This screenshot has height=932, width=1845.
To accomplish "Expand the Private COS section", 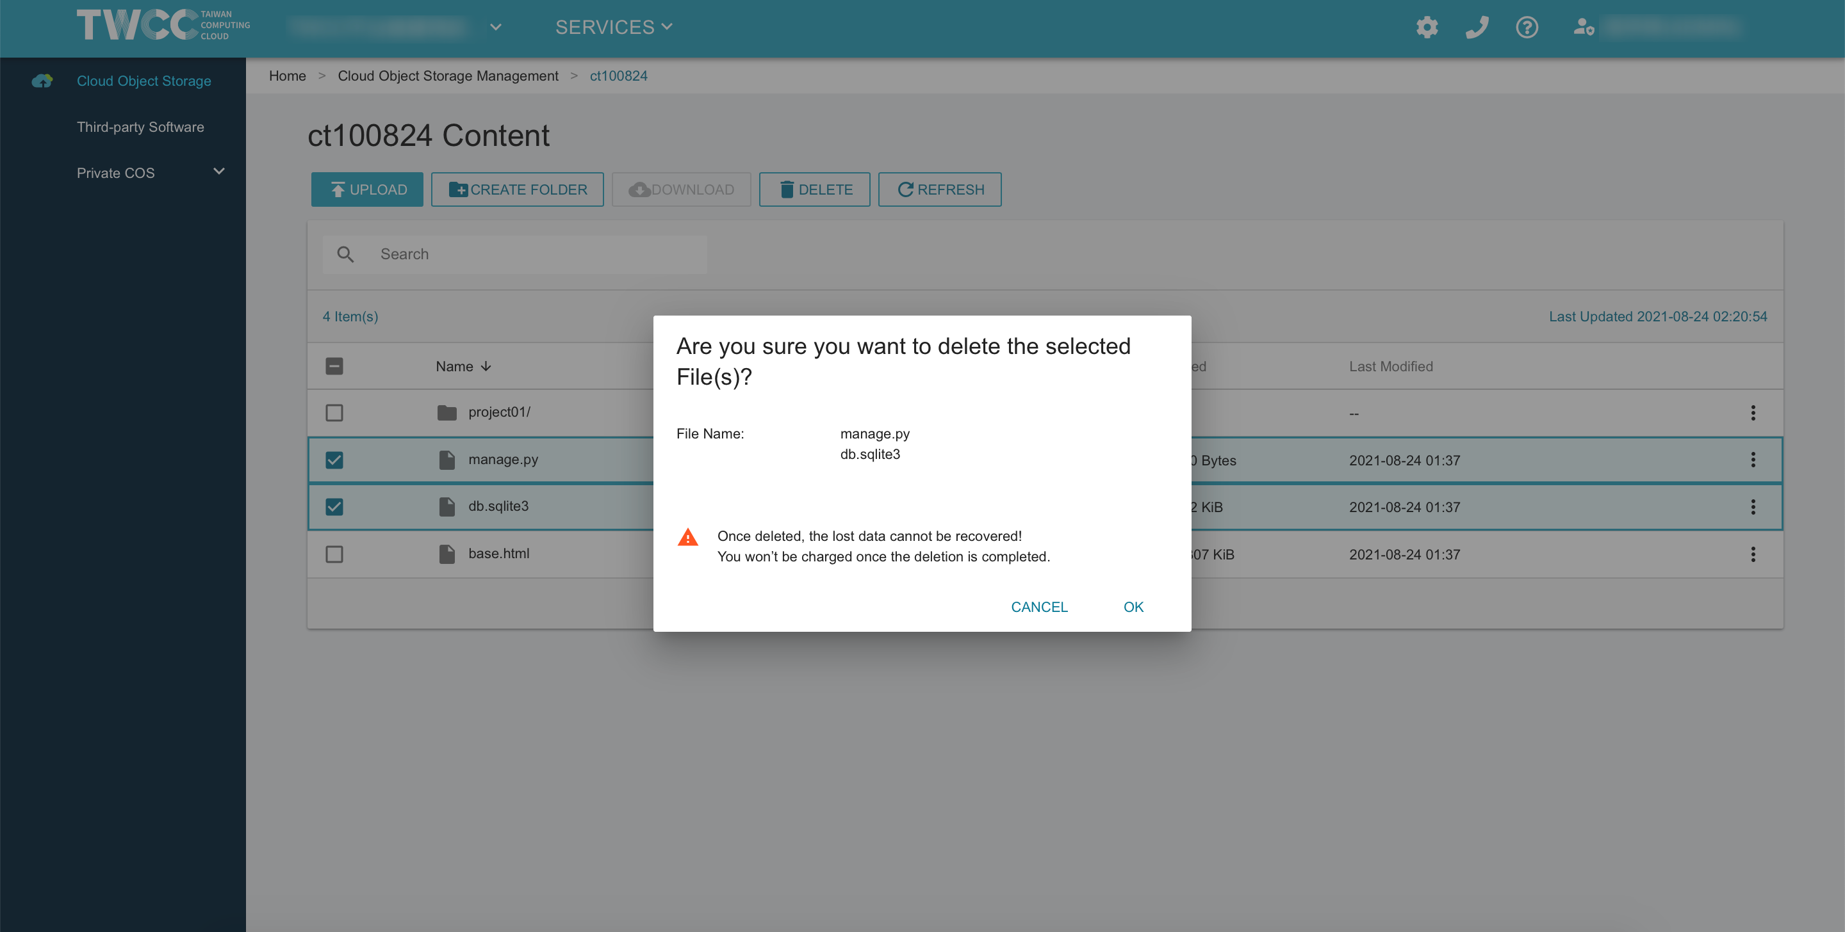I will tap(218, 172).
